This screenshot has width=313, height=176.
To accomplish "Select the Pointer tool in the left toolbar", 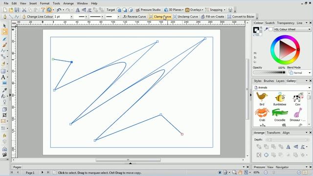I will click(x=4, y=26).
